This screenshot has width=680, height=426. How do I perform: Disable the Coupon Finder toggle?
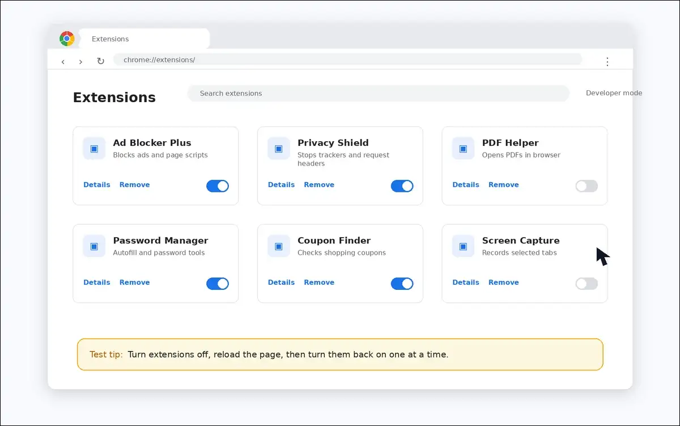[x=402, y=284]
